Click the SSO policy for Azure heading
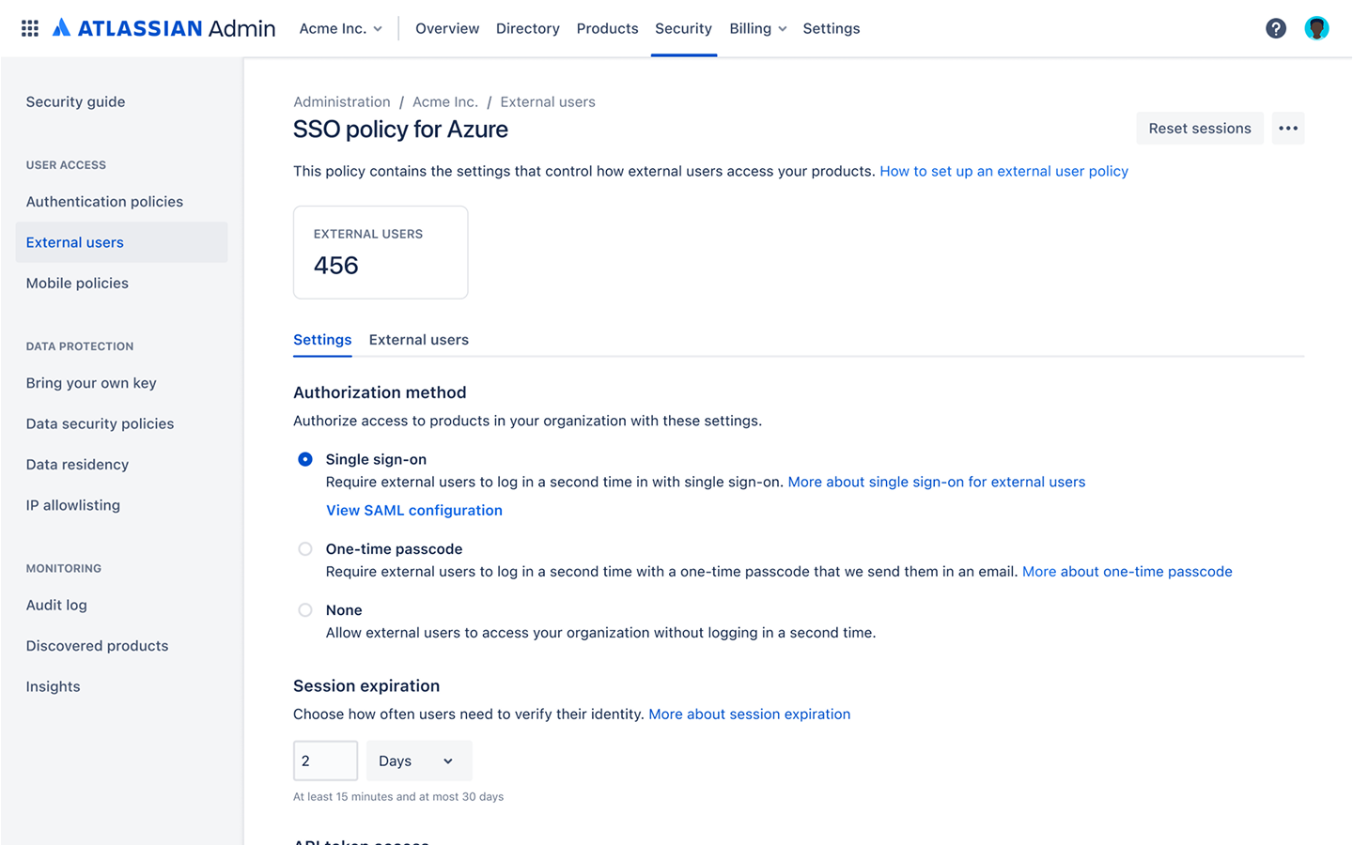 (400, 130)
